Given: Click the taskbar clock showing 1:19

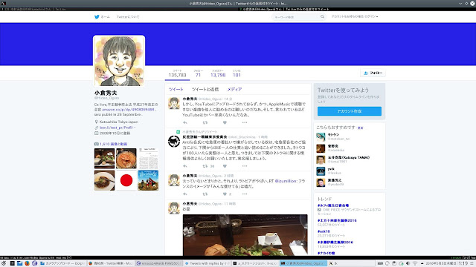Looking at the screenshot, I should point(463,263).
